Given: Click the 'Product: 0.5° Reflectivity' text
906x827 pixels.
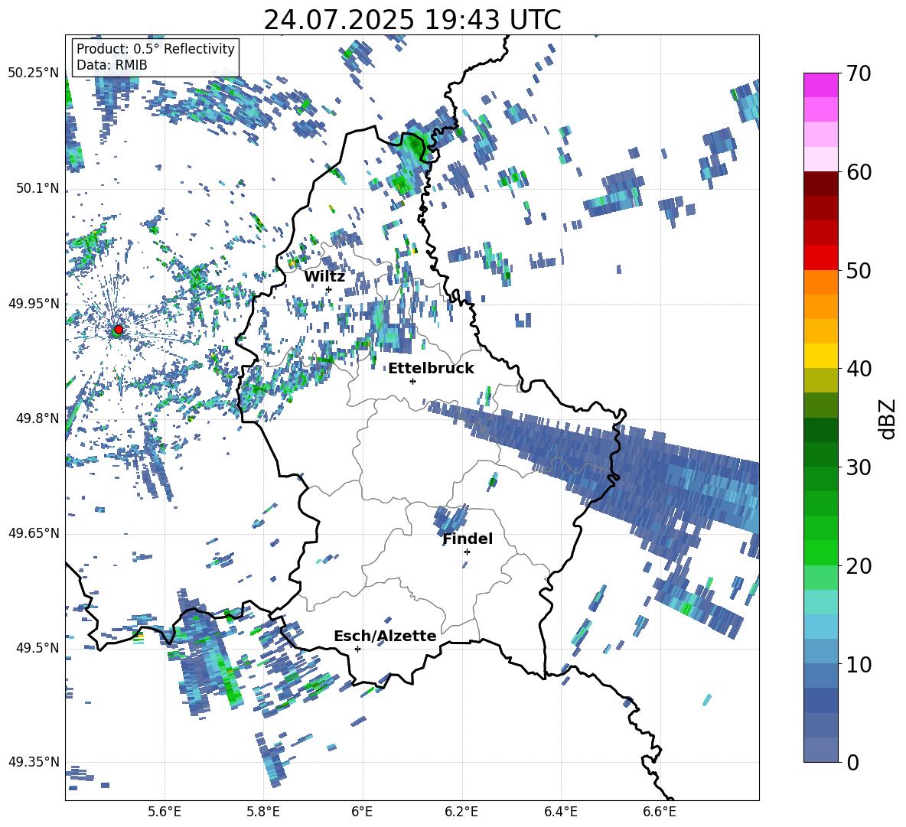Looking at the screenshot, I should point(155,49).
